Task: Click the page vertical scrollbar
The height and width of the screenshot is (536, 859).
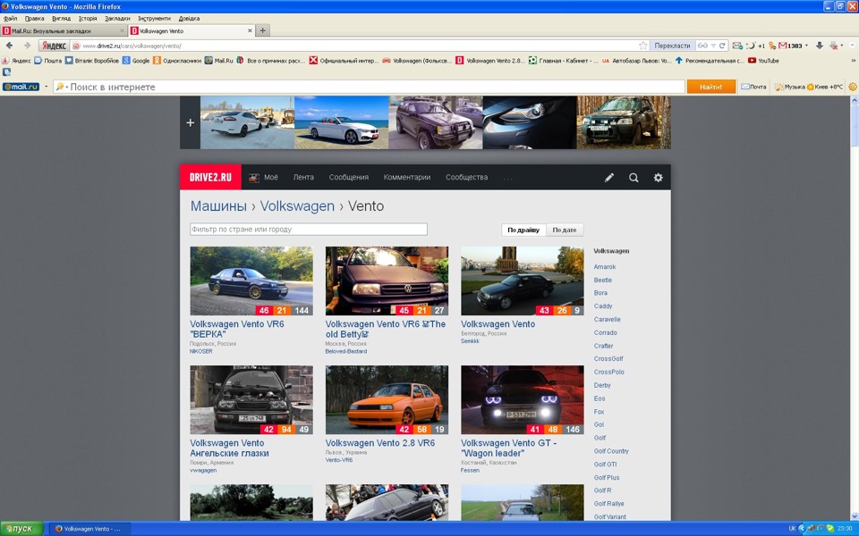Action: (x=854, y=308)
